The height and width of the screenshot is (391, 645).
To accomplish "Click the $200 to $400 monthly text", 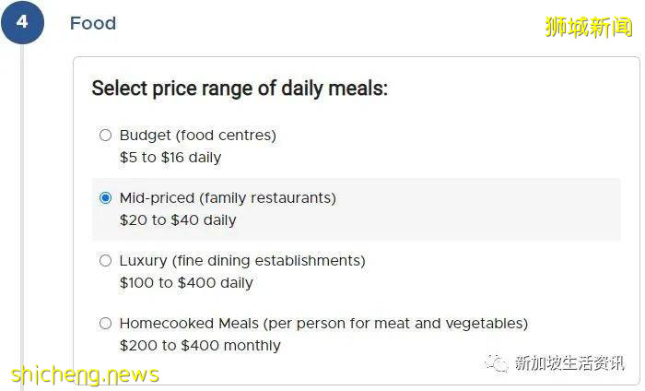I will (200, 346).
